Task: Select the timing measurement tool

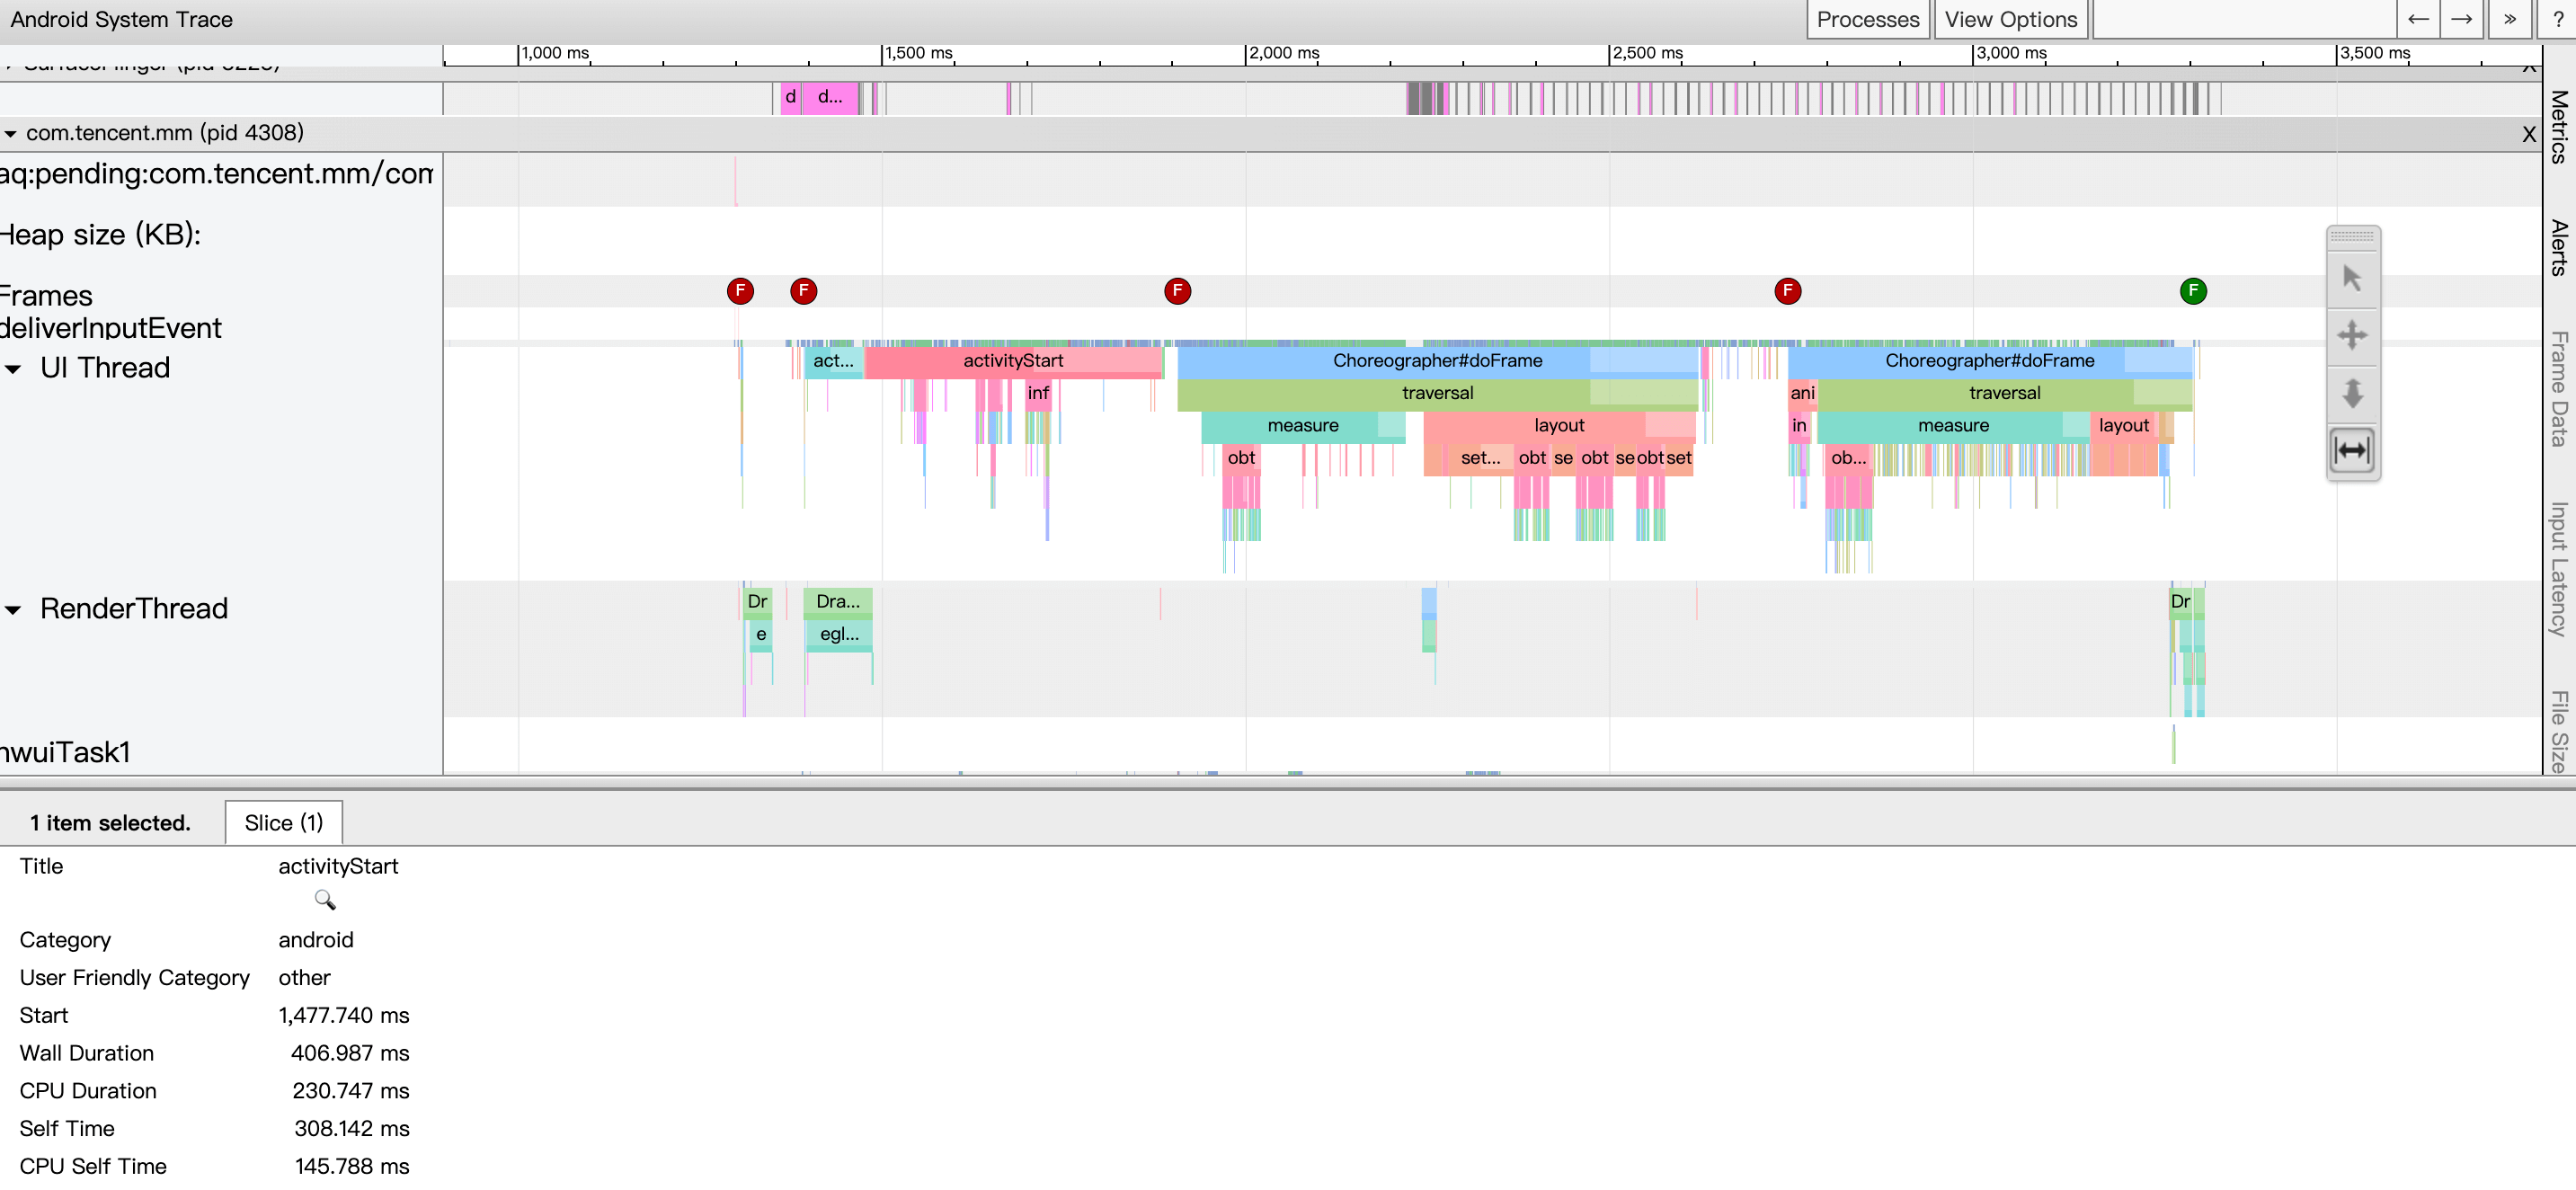Action: (2351, 450)
